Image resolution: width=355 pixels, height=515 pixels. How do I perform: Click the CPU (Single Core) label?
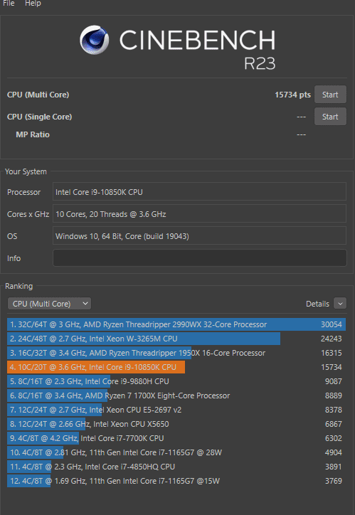39,117
